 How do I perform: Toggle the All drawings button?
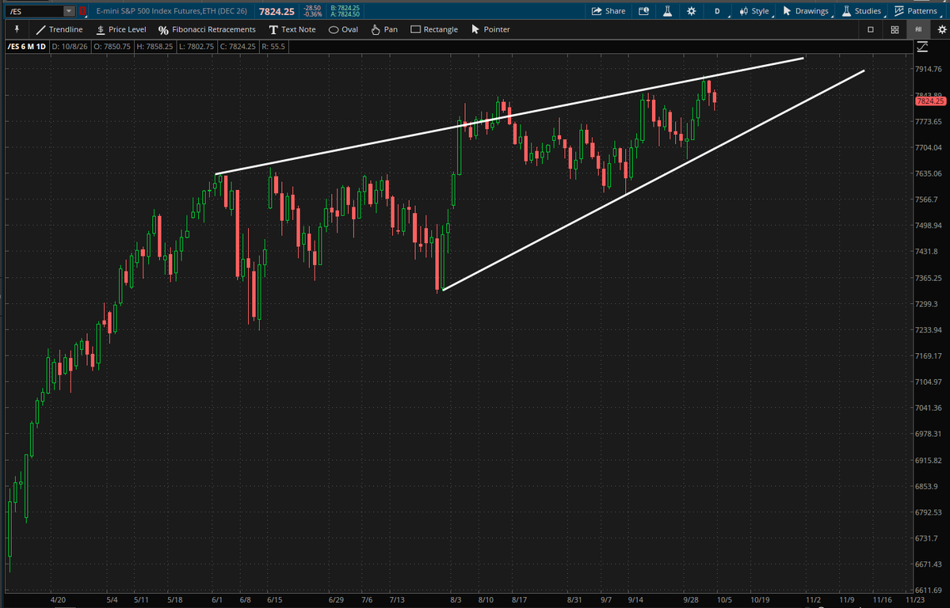918,29
